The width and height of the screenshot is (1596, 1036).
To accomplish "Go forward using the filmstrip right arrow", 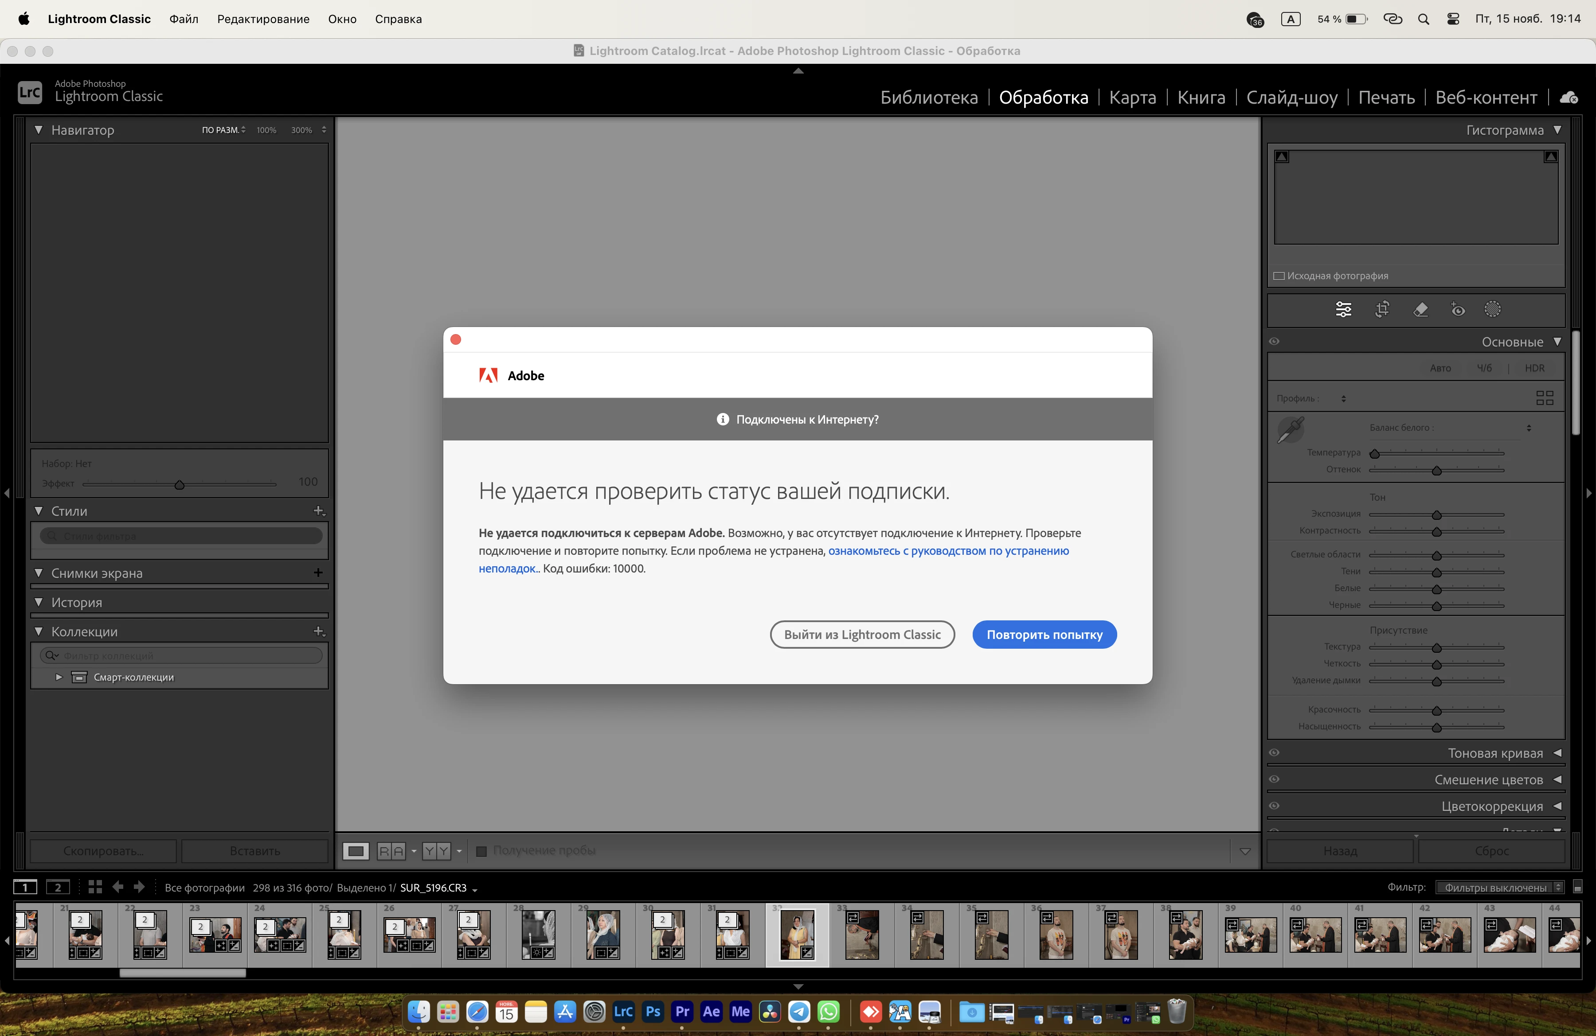I will 140,887.
